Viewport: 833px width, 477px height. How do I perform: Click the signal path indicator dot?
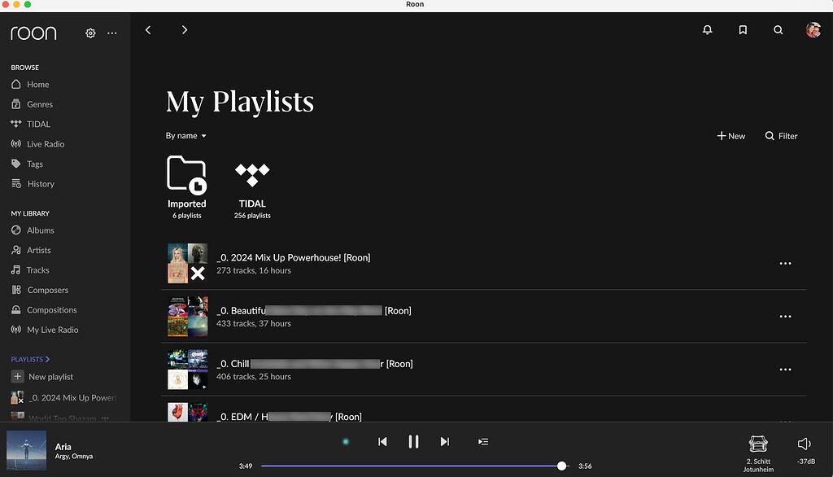click(345, 440)
